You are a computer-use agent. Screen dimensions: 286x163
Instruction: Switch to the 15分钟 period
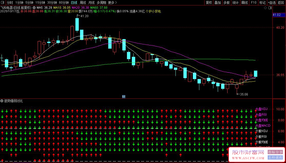[x=40, y=3]
